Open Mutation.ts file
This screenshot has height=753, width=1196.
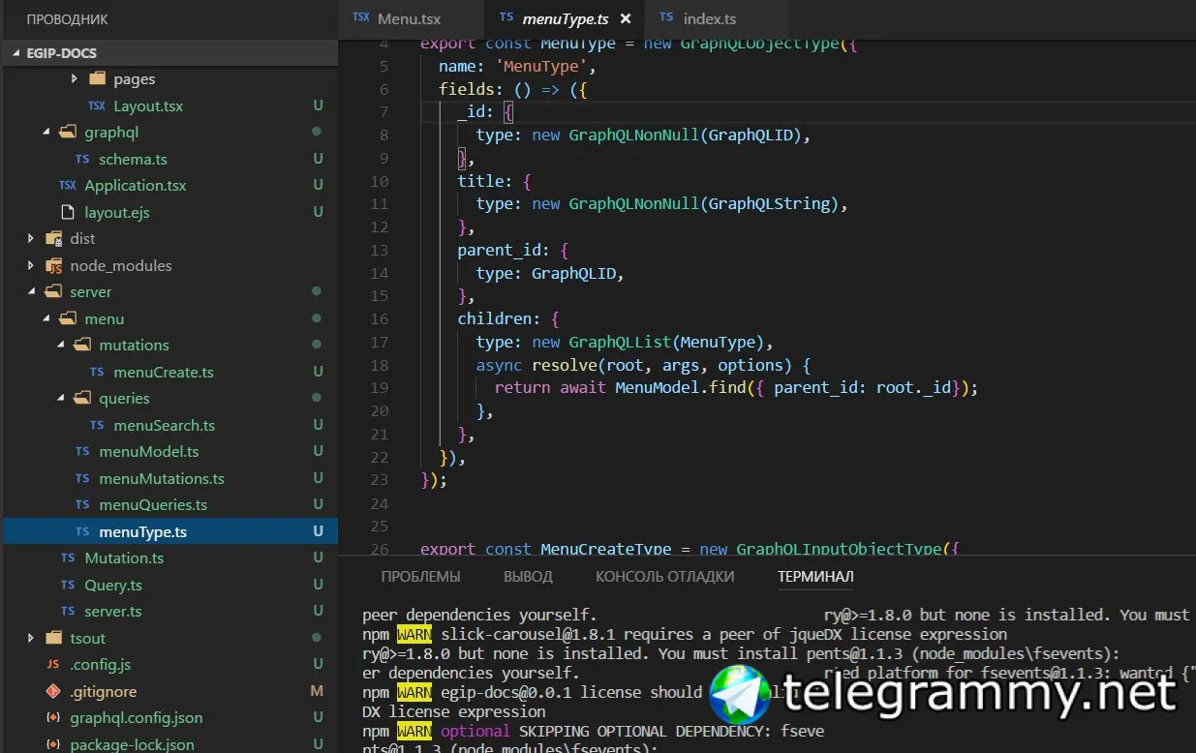[124, 557]
